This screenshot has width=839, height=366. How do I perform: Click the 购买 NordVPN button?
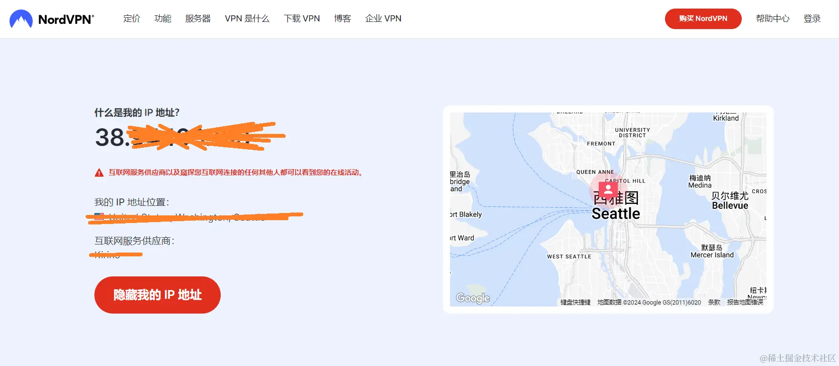703,19
